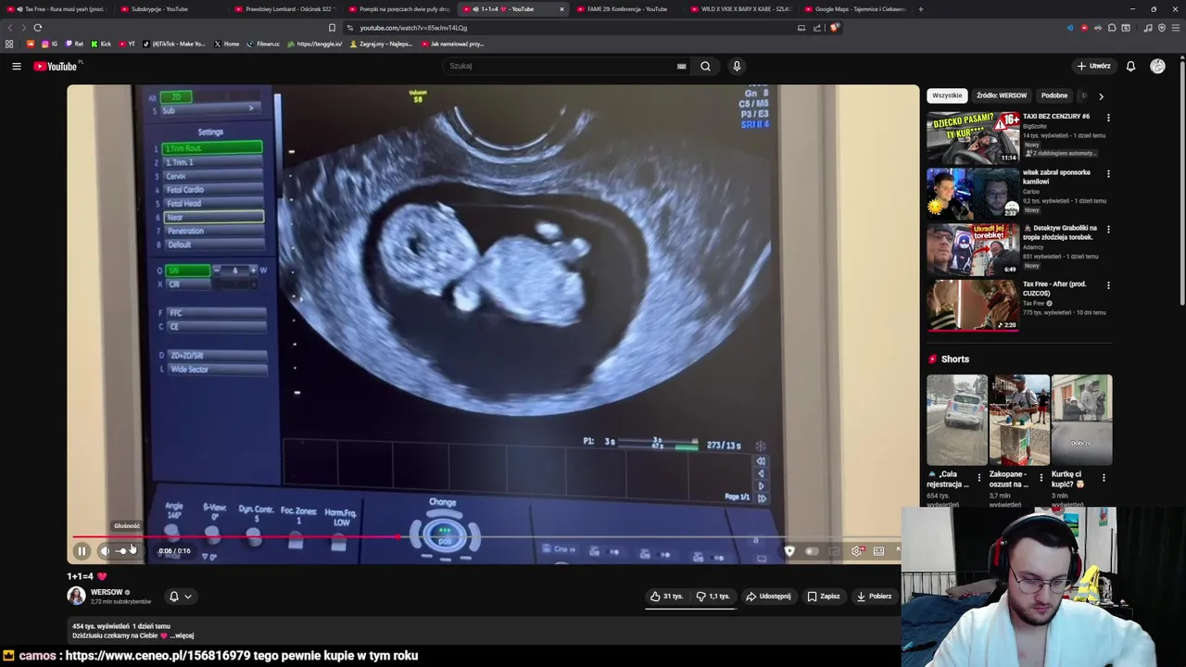Viewport: 1186px width, 667px height.
Task: Open the Kurtkę ci kupić short
Action: coord(1081,420)
